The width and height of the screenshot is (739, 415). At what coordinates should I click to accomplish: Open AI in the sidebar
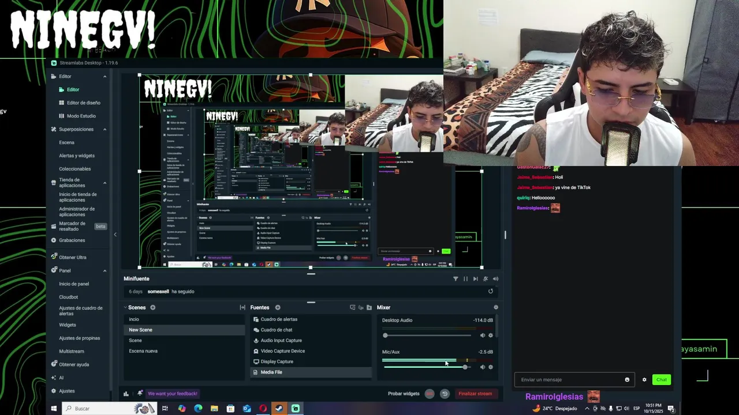pyautogui.click(x=61, y=378)
